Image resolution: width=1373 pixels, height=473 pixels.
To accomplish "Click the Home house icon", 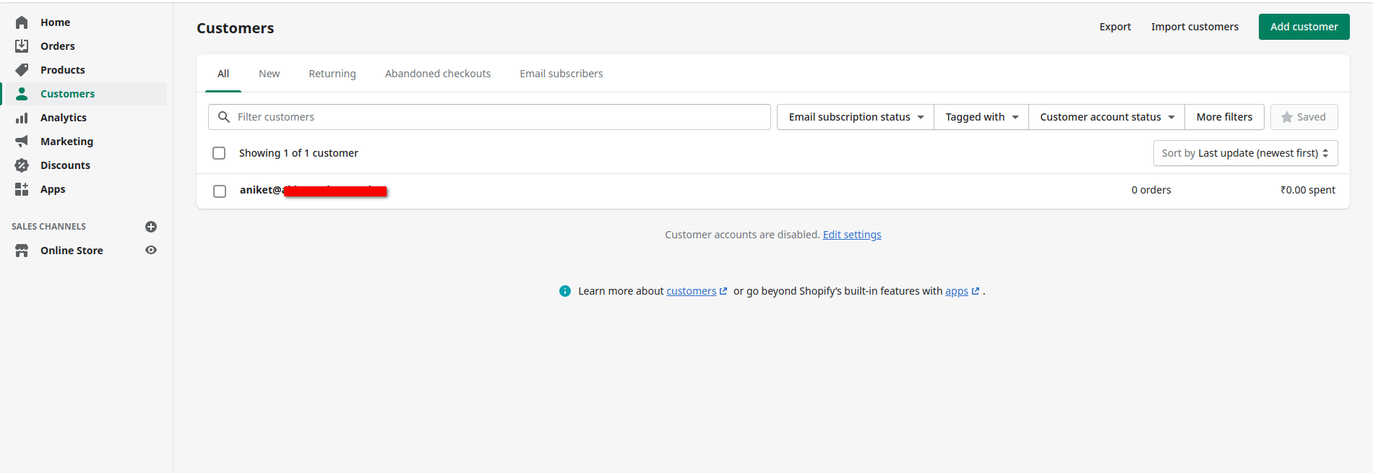I will (x=22, y=22).
